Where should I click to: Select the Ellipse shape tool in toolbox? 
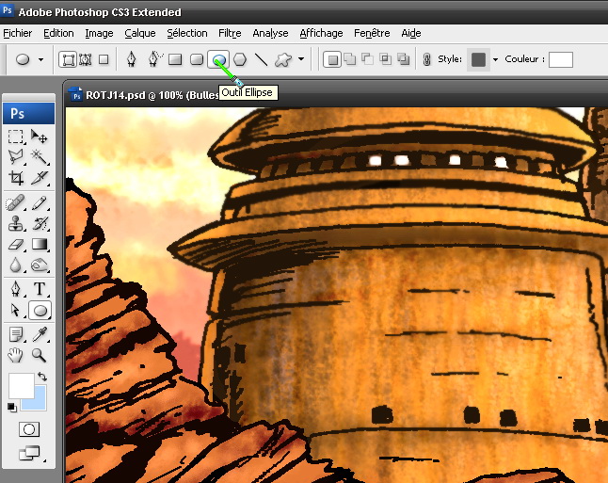click(40, 311)
